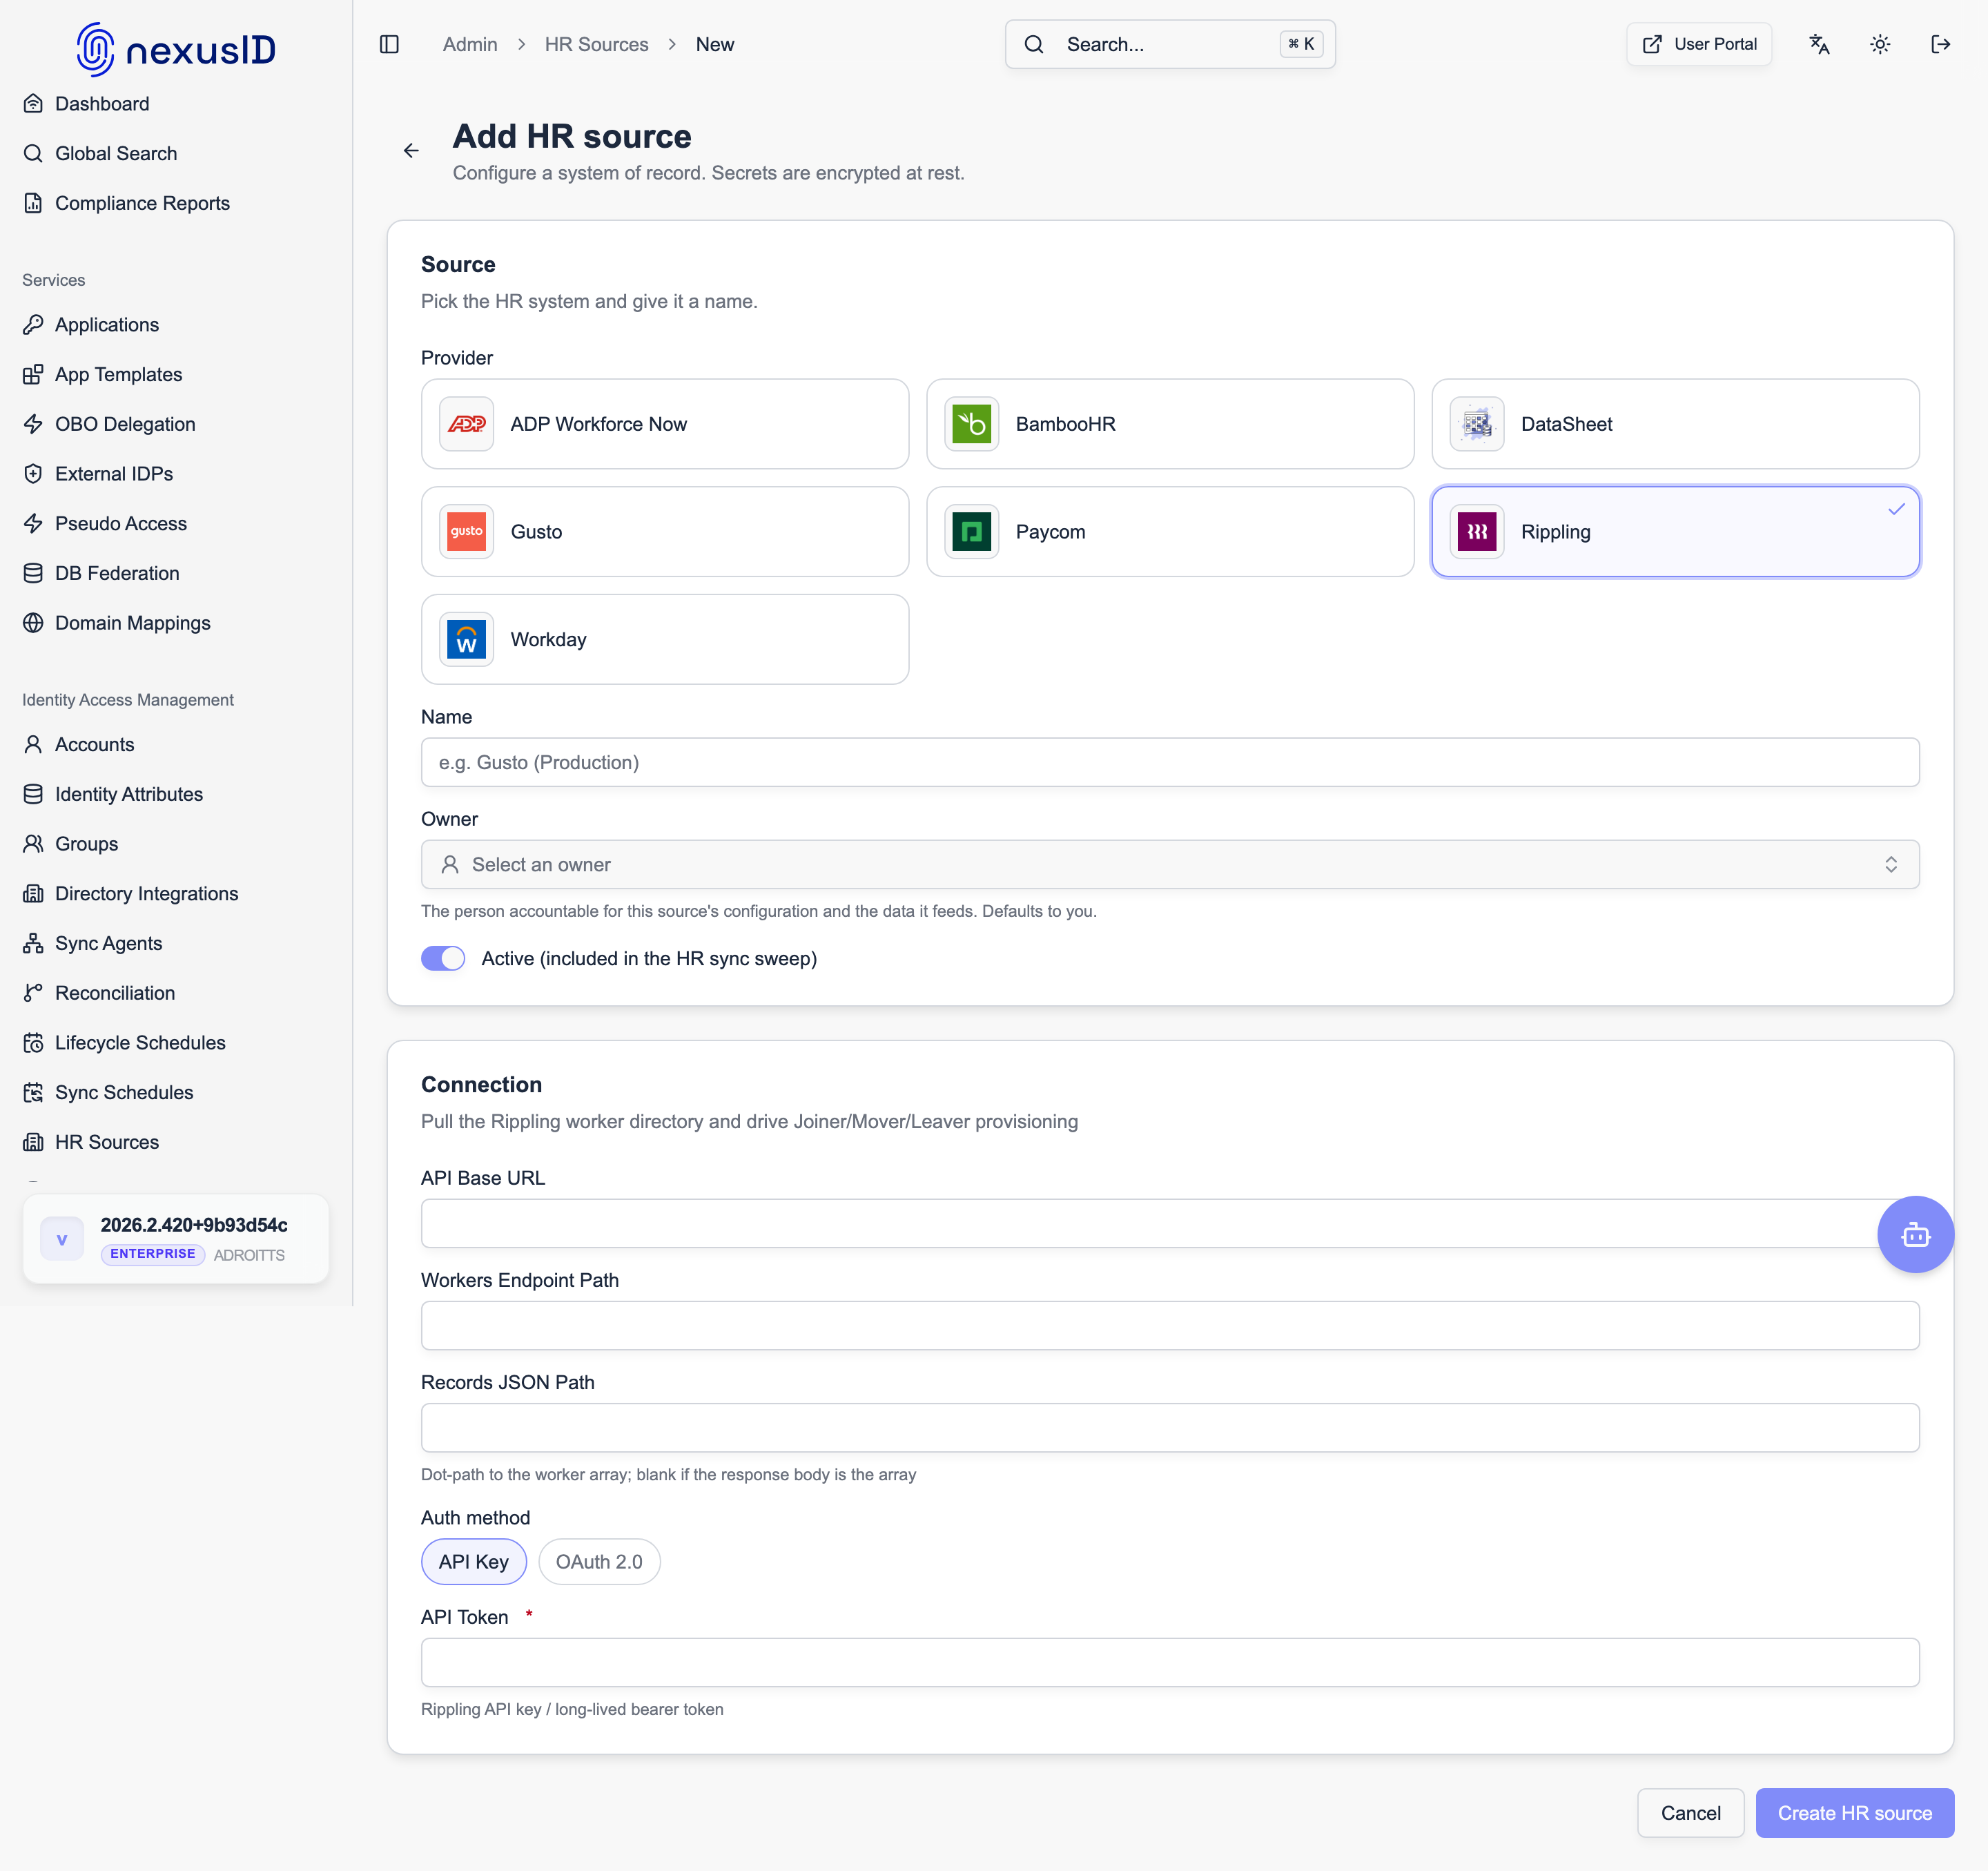Click the Paycom logo icon

tap(972, 532)
